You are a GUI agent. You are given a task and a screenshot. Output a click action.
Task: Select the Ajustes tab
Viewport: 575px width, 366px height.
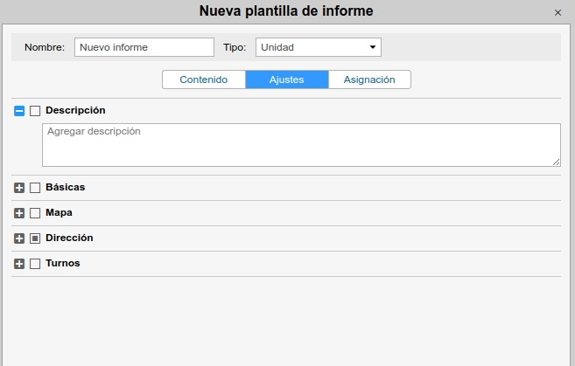point(286,79)
